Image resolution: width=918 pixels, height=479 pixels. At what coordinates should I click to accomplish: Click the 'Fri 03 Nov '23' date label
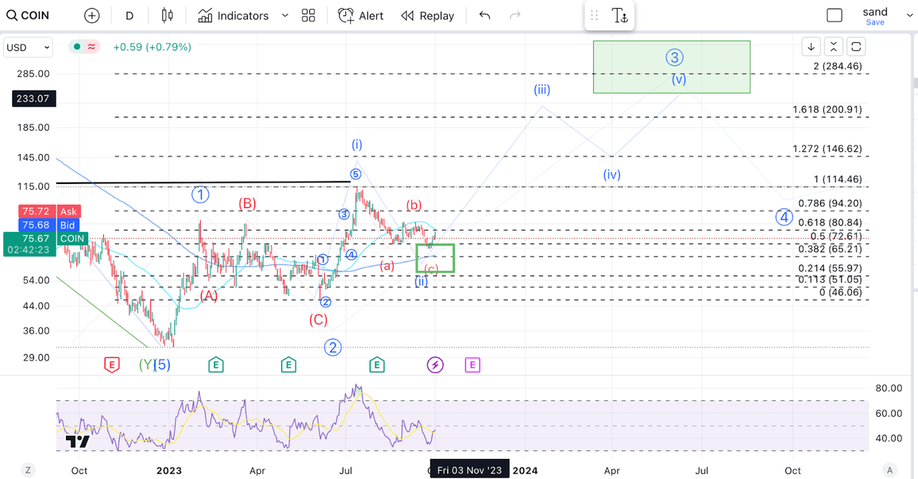pyautogui.click(x=470, y=470)
